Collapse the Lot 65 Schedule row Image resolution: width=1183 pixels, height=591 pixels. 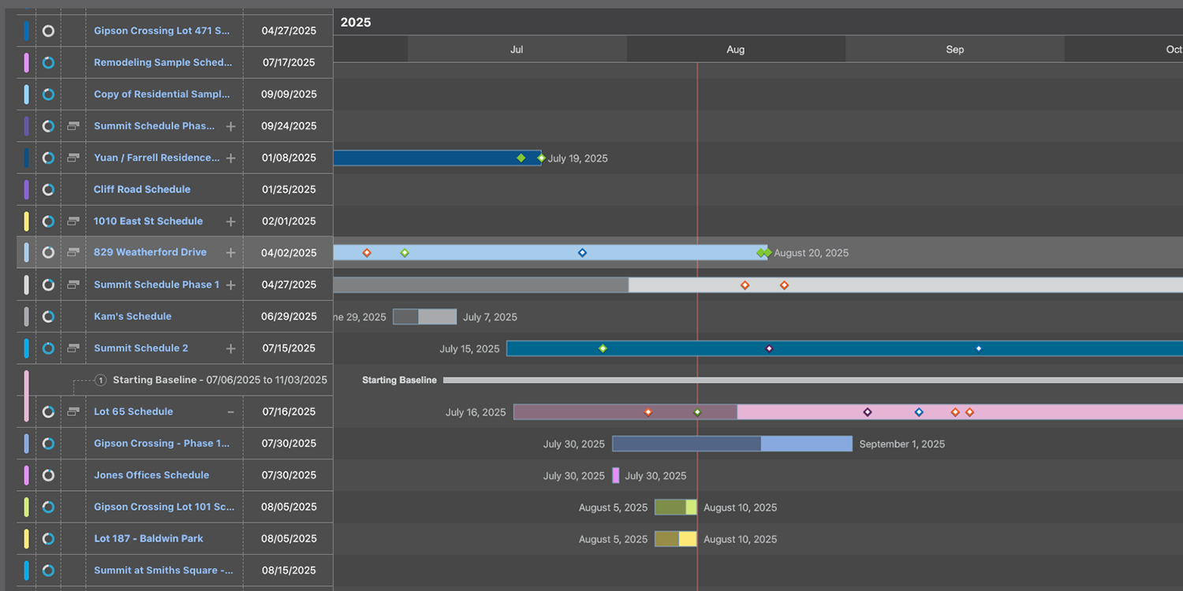(230, 411)
